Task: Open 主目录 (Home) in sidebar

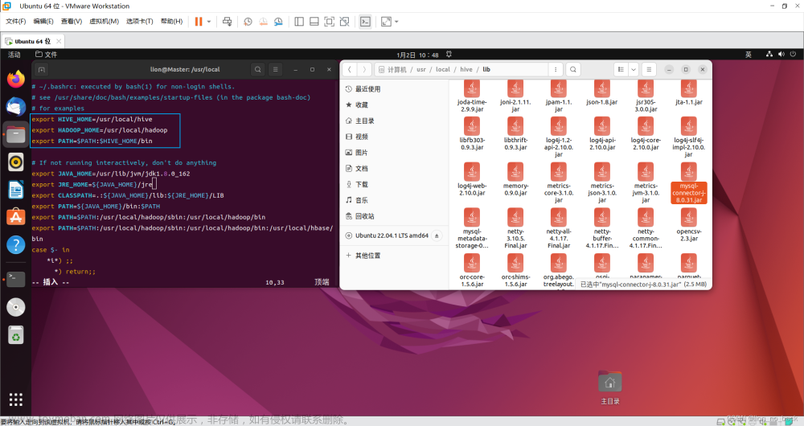Action: pos(395,121)
